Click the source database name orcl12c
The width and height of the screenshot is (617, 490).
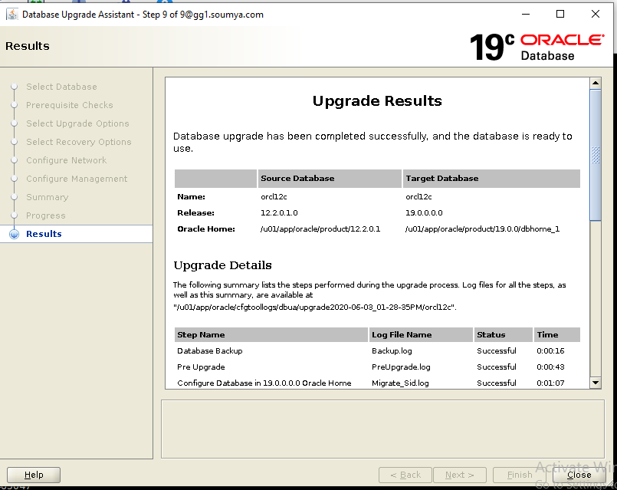[x=274, y=196]
